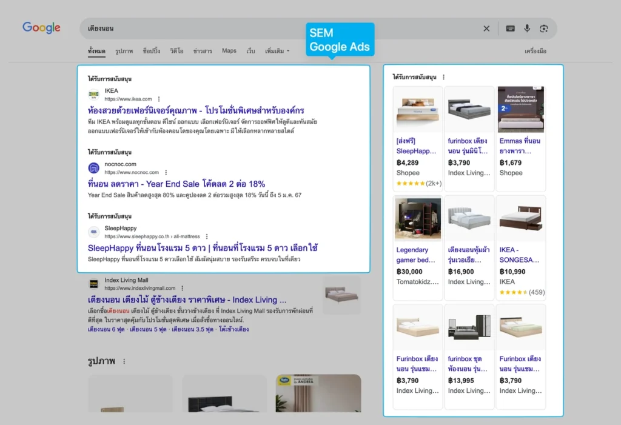Open เตียงนอนหุ้มผ้า ฿16,900 product image
Image resolution: width=621 pixels, height=425 pixels.
point(469,218)
